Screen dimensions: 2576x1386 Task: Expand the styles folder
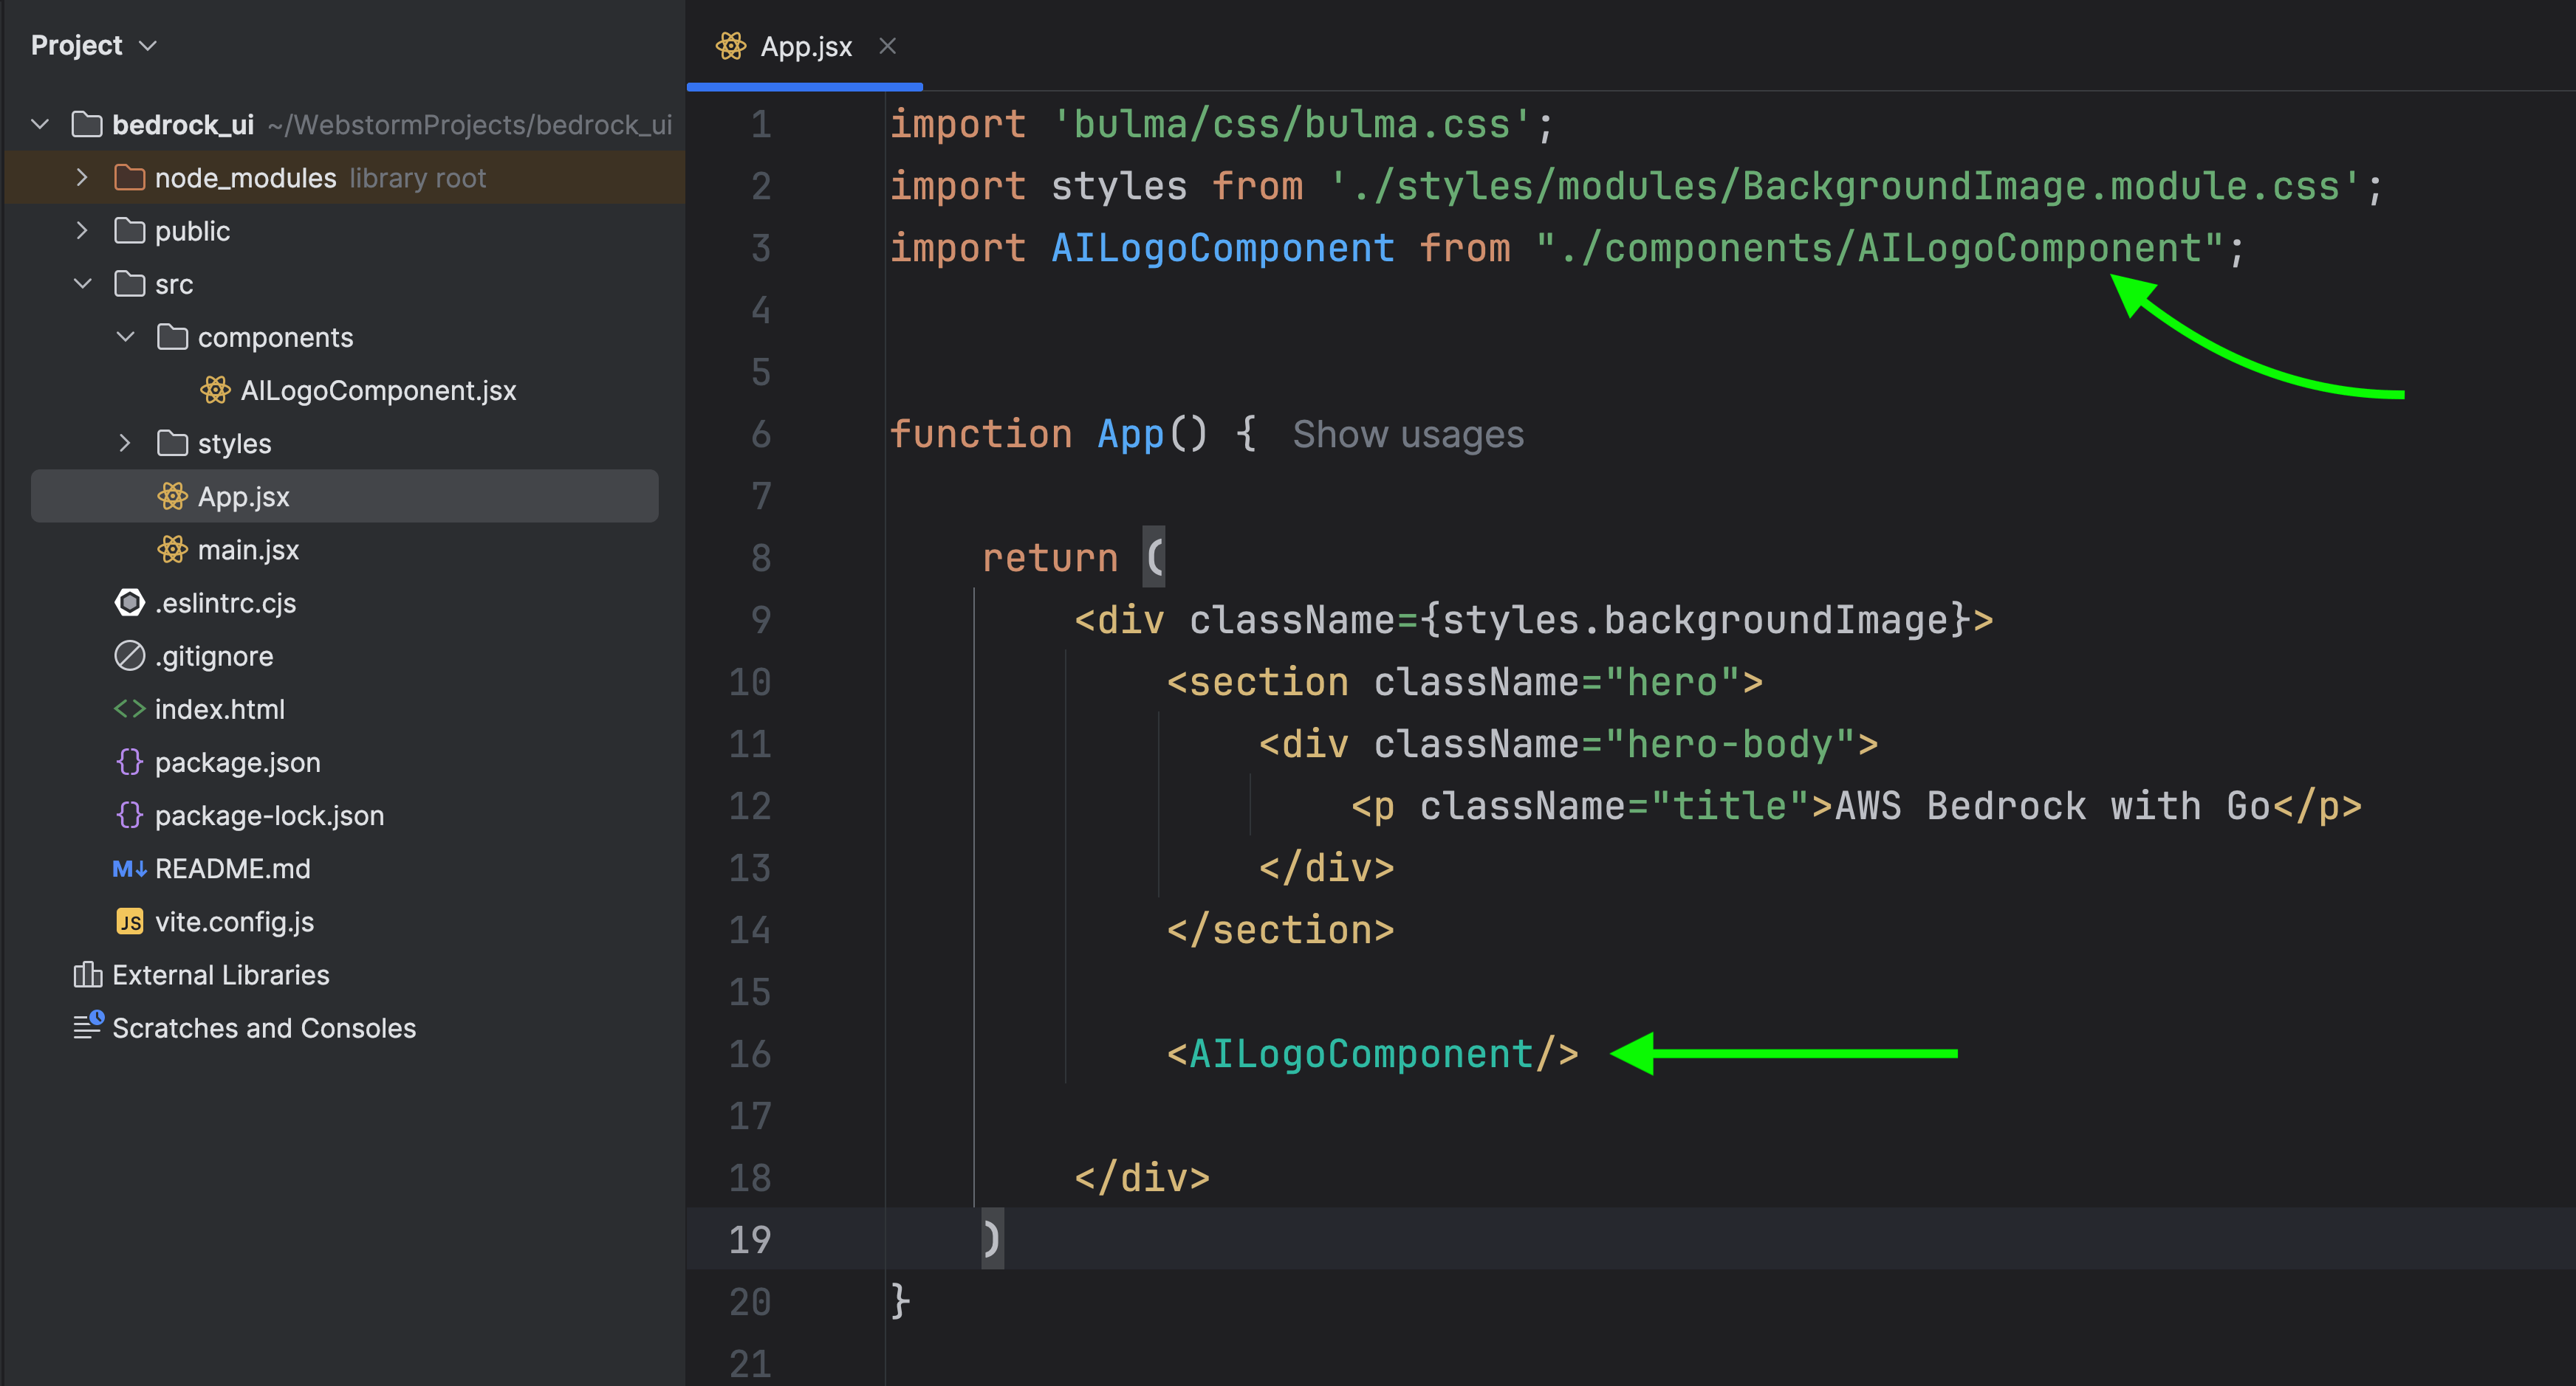pyautogui.click(x=125, y=443)
